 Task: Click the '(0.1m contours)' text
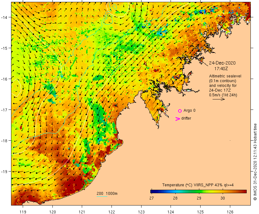tap(223, 81)
